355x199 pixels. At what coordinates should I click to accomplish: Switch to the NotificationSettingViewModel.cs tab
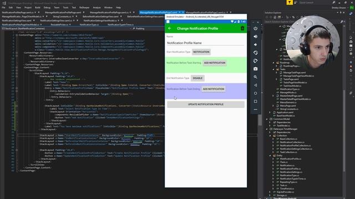pyautogui.click(x=100, y=20)
